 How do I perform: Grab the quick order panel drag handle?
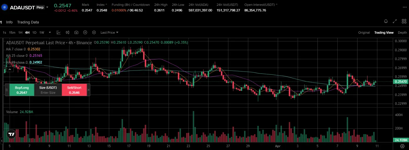pos(7,90)
